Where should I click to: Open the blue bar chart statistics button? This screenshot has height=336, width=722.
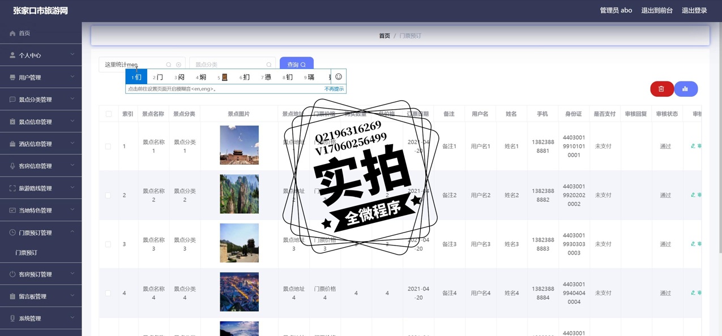pos(685,89)
